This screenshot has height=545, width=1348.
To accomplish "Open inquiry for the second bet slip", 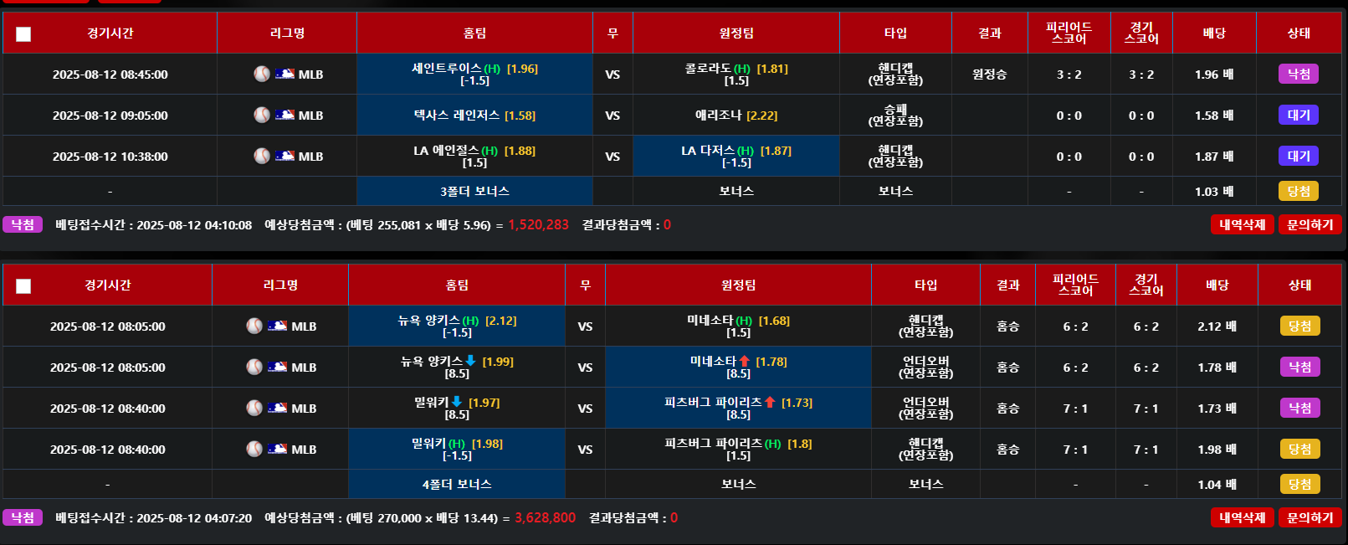I will [x=1310, y=517].
